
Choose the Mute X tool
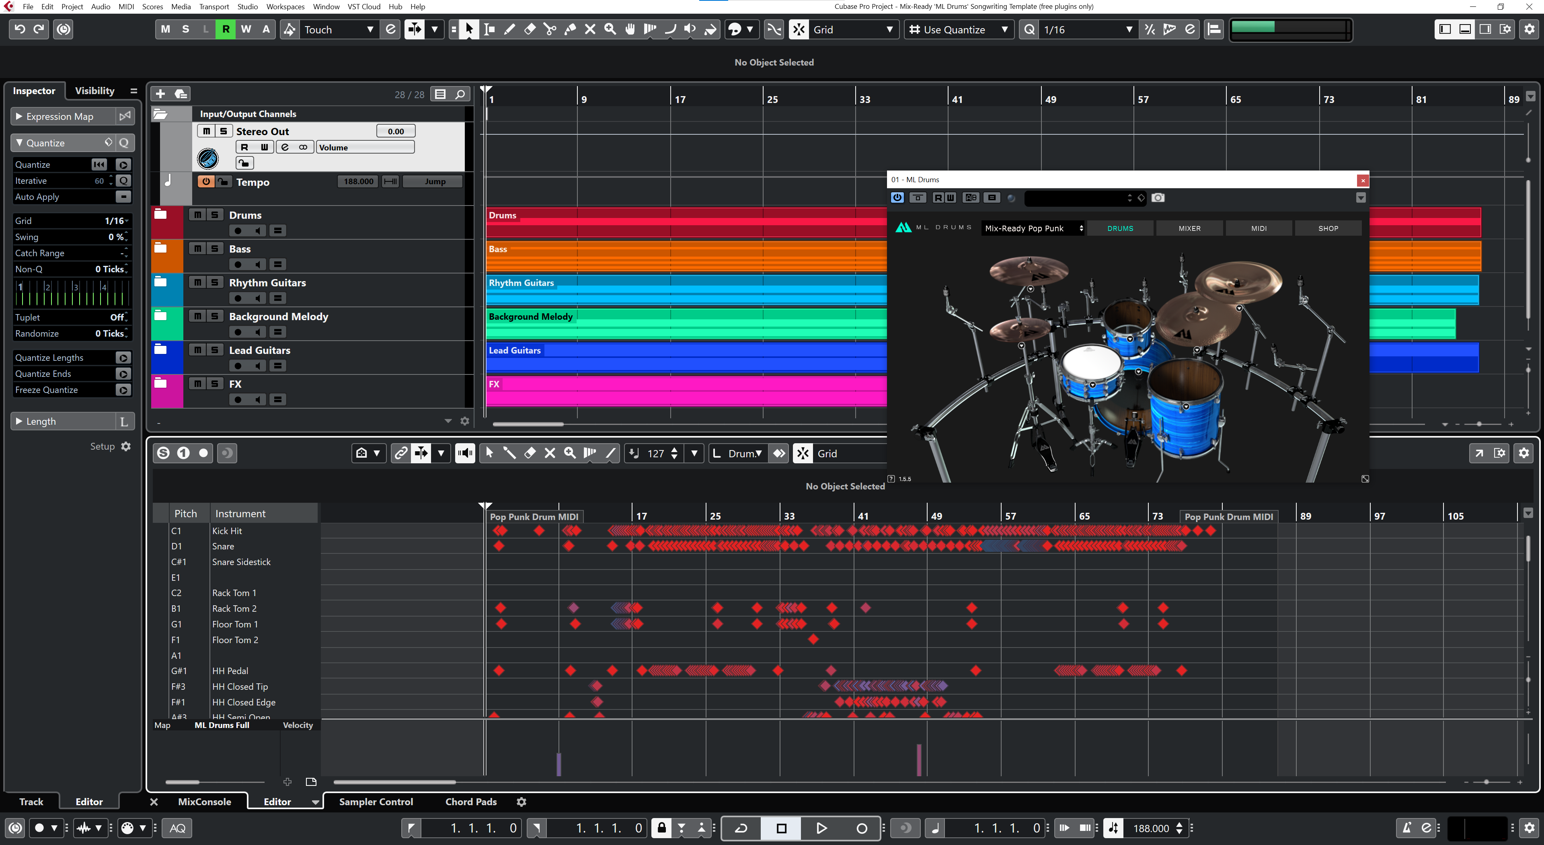coord(590,29)
